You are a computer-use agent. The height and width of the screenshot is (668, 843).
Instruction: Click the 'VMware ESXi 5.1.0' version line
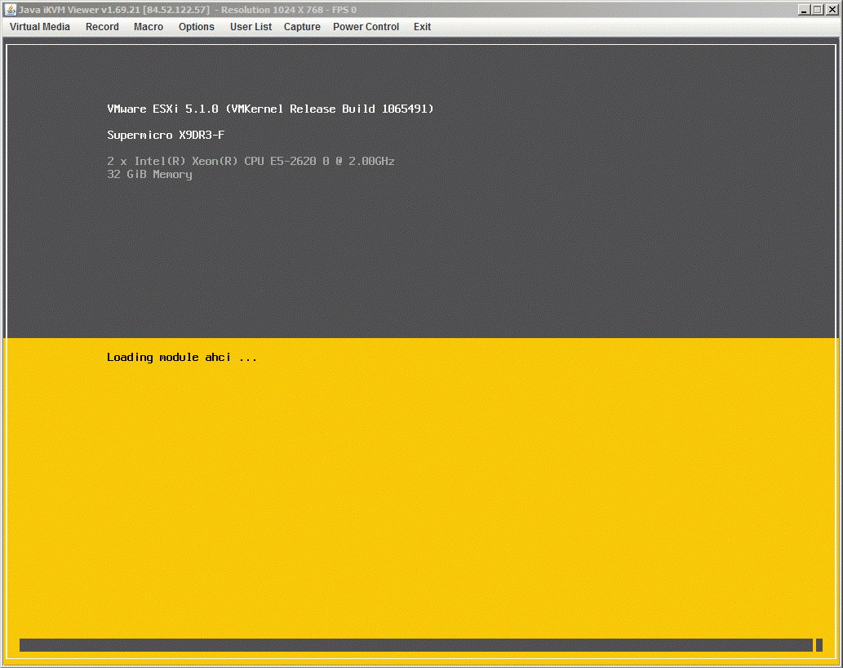click(270, 109)
